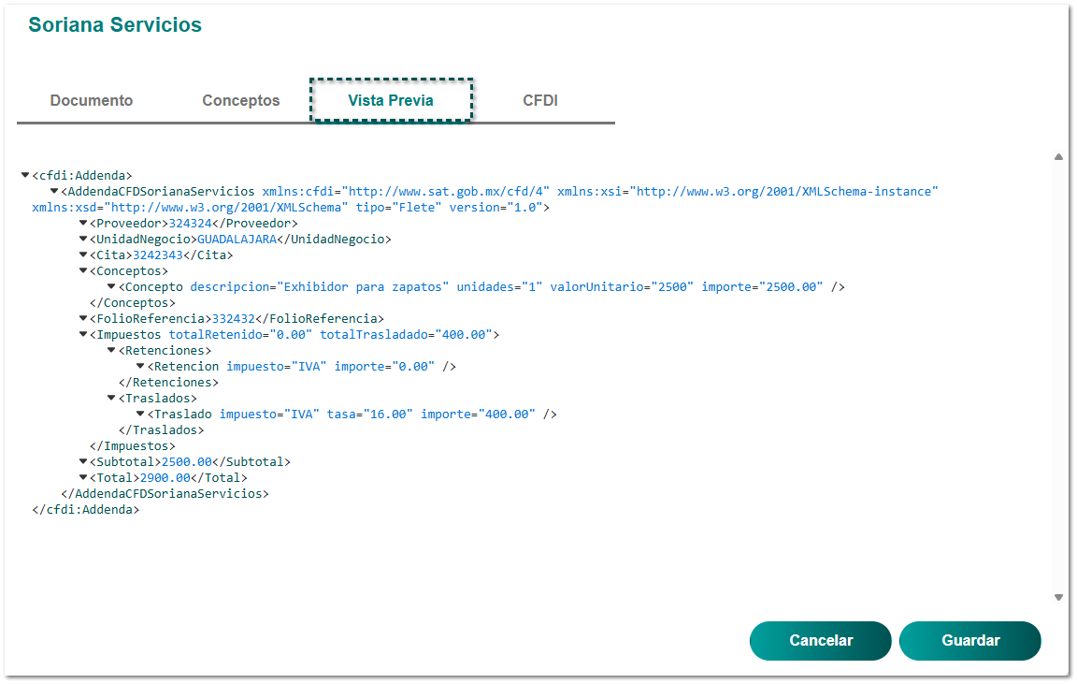Save the addenda with Guardar
The image size is (1077, 684).
tap(970, 641)
